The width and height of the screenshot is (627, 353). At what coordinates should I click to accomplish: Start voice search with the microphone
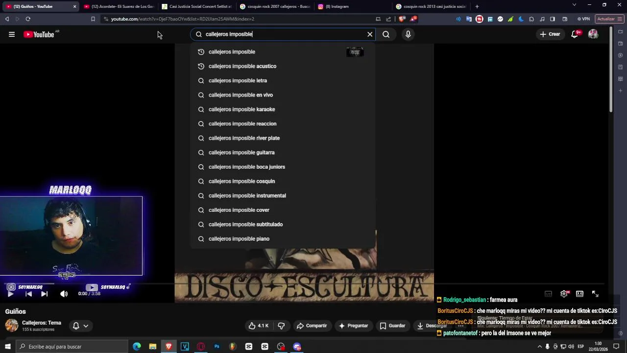point(408,34)
